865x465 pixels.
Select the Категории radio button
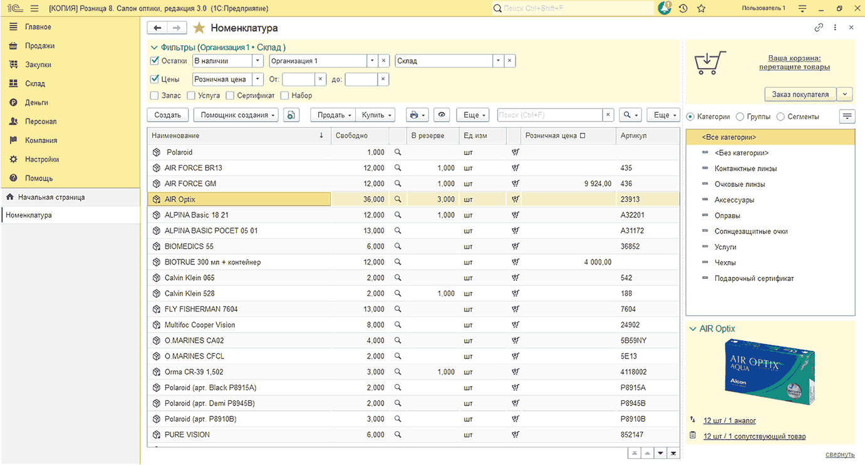point(690,117)
